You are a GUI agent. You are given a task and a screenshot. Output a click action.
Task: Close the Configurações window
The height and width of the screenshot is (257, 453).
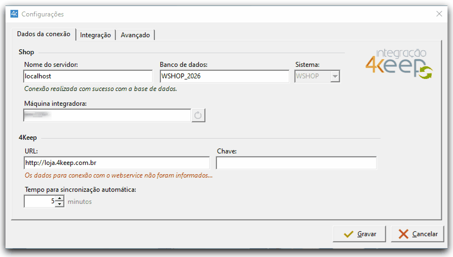point(439,14)
